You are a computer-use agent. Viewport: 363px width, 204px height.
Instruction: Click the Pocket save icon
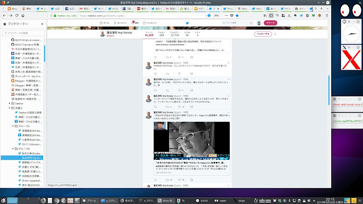coord(232,15)
